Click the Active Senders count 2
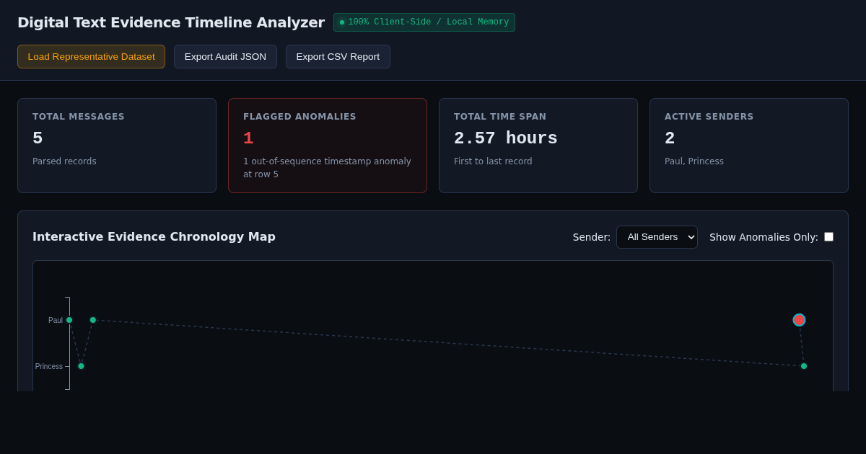Image resolution: width=866 pixels, height=454 pixels. [x=670, y=138]
